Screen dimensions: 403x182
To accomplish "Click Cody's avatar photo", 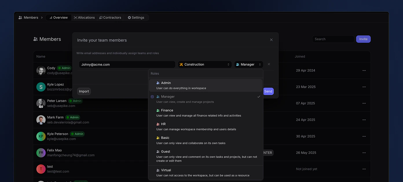I will click(x=41, y=70).
